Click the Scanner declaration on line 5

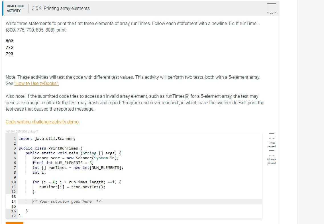pos(76,158)
